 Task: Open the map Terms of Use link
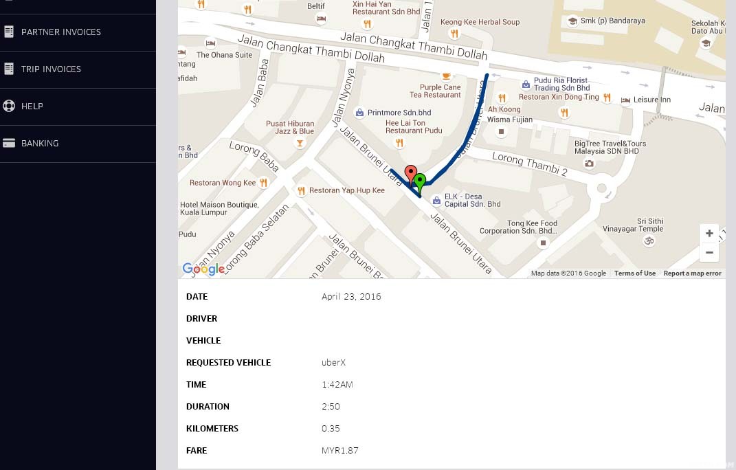pyautogui.click(x=634, y=273)
